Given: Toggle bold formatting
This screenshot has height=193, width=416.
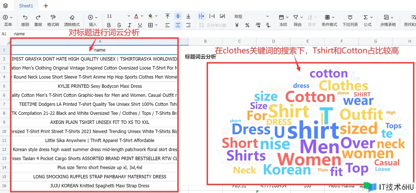Looking at the screenshot, I should pyautogui.click(x=109, y=25).
